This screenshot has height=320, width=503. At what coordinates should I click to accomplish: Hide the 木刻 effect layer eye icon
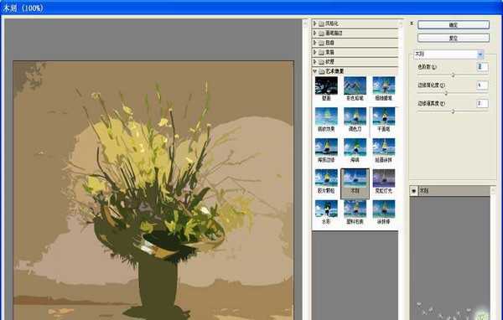(x=414, y=191)
